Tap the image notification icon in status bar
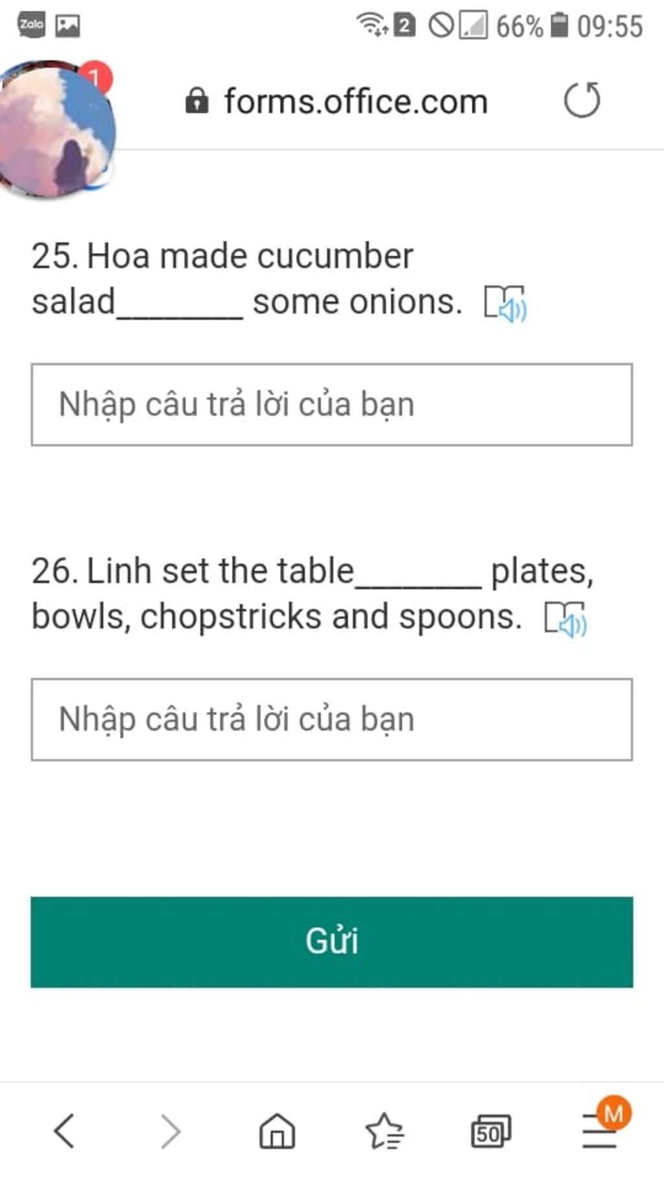This screenshot has width=664, height=1181. click(x=67, y=25)
